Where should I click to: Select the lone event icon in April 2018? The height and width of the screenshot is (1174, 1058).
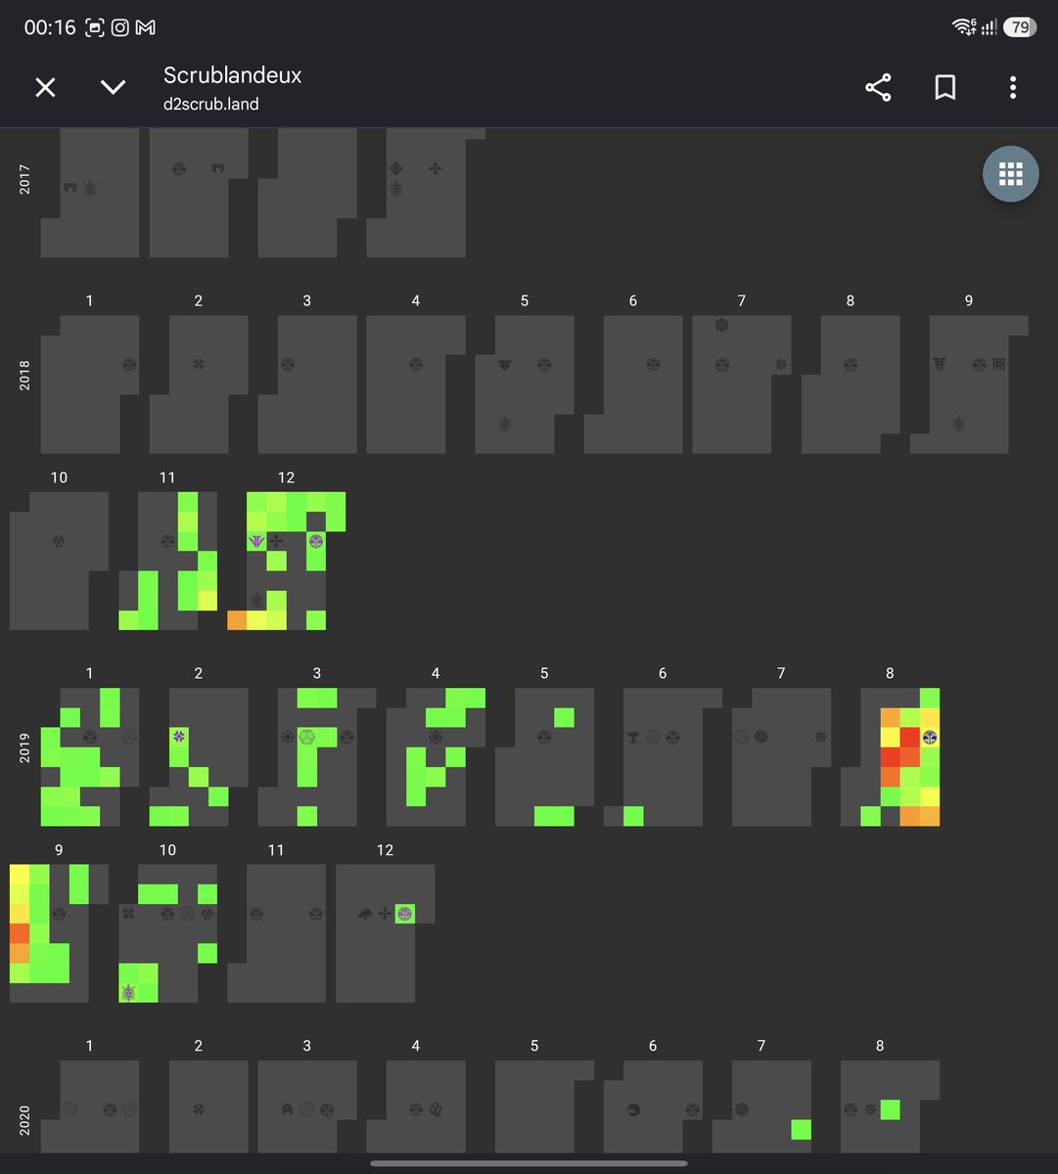pos(416,364)
